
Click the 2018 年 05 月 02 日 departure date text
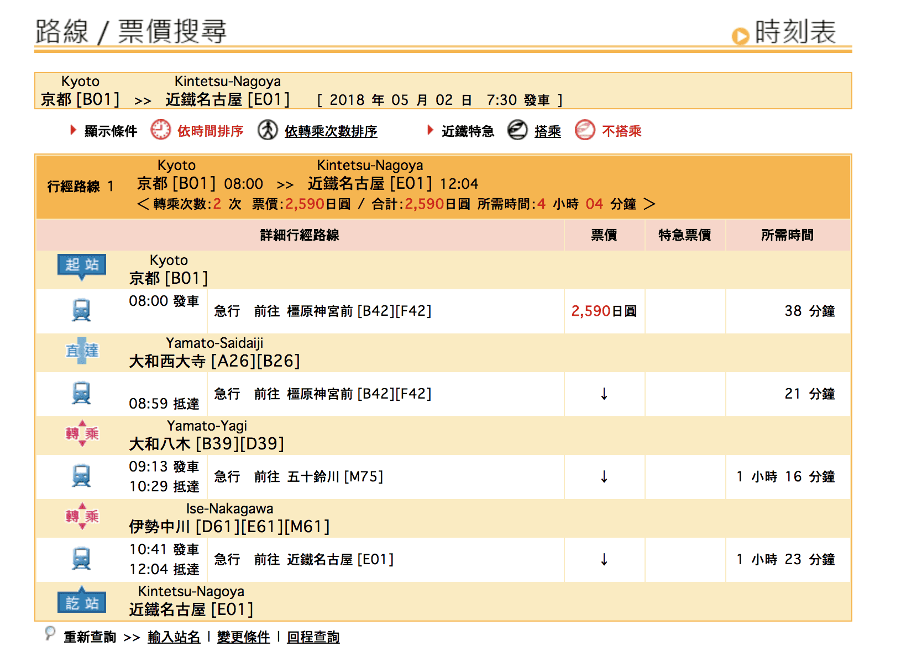(x=401, y=100)
